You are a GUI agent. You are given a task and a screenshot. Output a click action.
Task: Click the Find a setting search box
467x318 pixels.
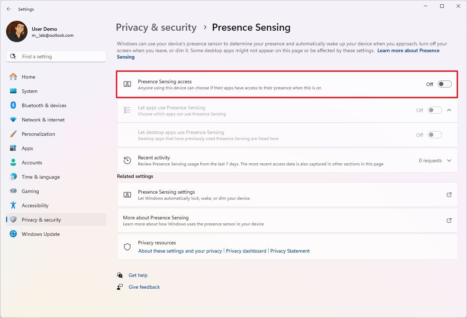(56, 56)
